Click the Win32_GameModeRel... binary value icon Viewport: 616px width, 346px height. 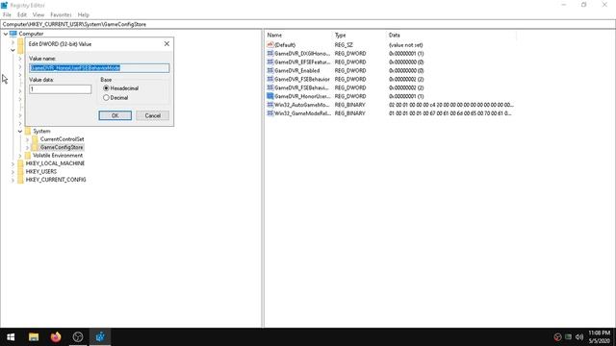pyautogui.click(x=269, y=113)
